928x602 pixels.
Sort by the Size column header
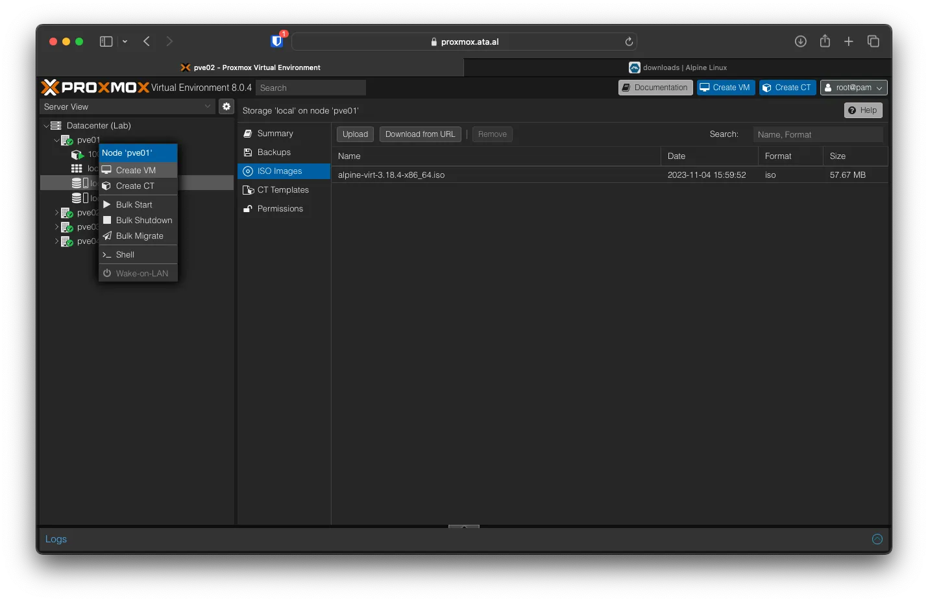[855, 156]
